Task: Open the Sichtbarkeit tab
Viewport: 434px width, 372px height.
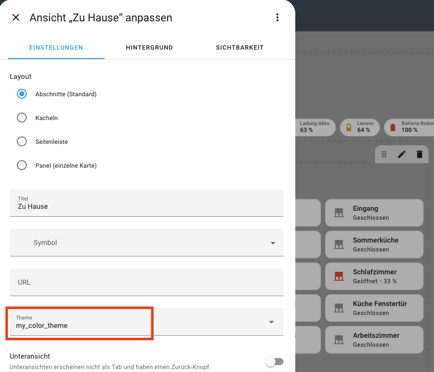Action: coord(240,48)
